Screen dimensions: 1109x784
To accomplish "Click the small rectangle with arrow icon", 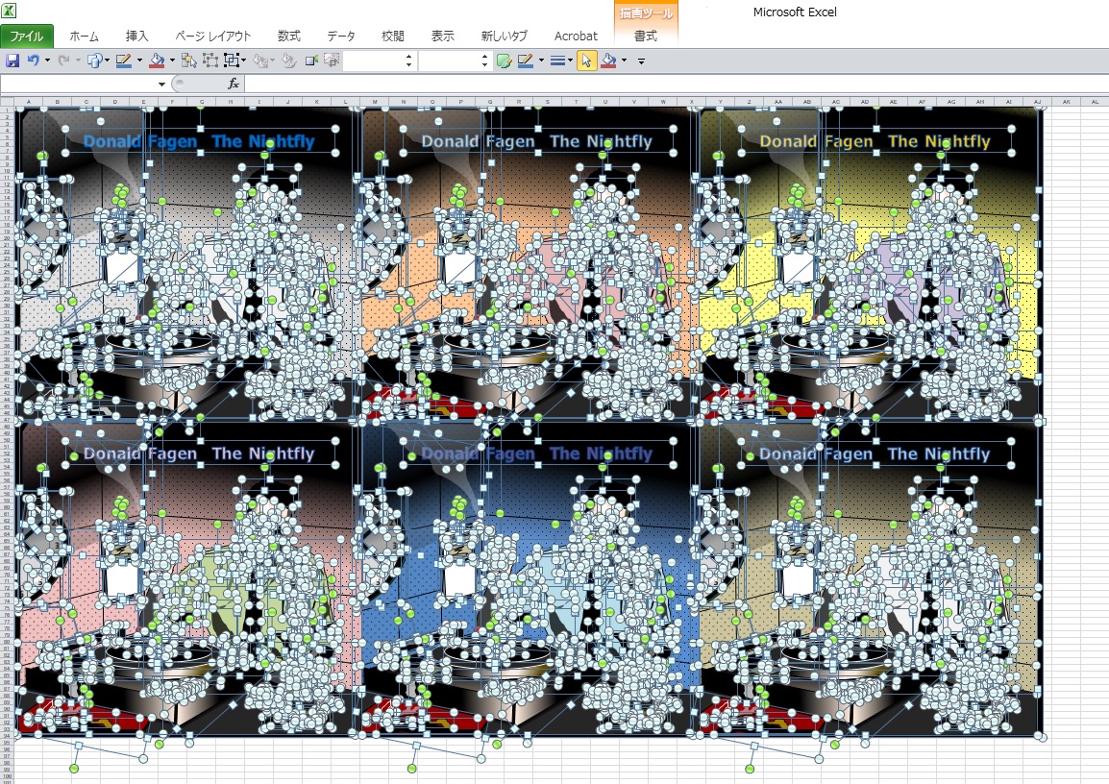I will (311, 61).
